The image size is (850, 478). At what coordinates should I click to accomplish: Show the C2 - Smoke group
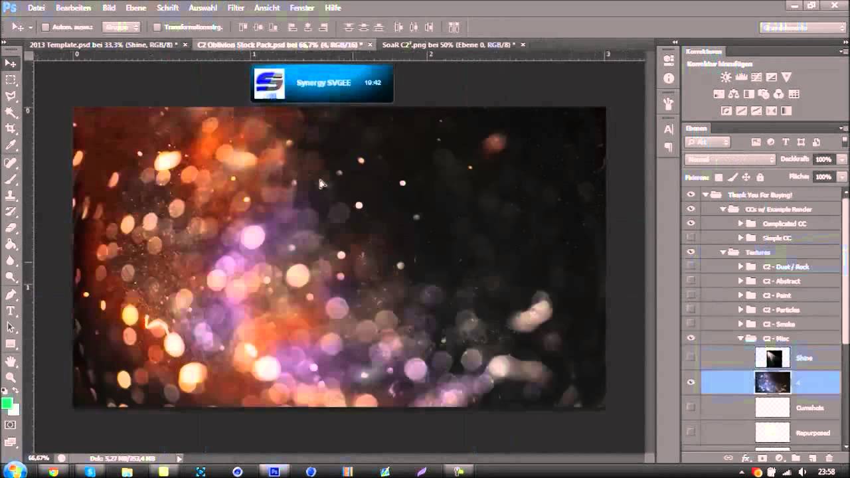coord(691,323)
